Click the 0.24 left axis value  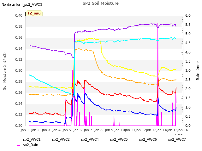click(19, 103)
